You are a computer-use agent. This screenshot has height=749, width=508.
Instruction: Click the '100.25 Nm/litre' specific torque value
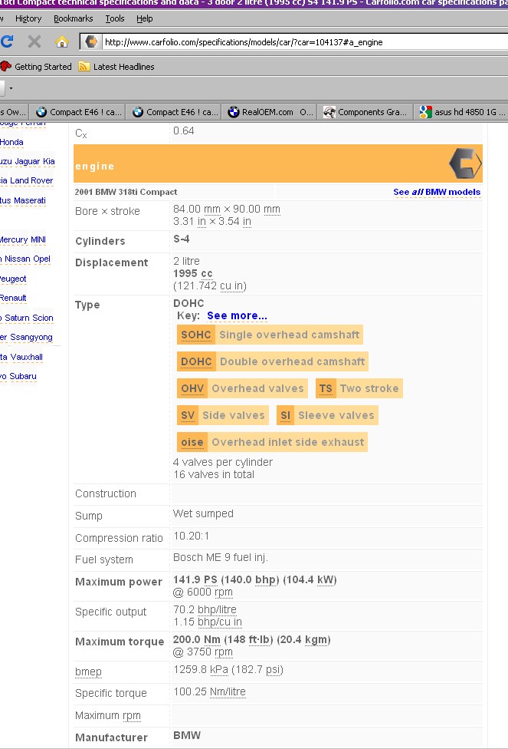pyautogui.click(x=209, y=692)
